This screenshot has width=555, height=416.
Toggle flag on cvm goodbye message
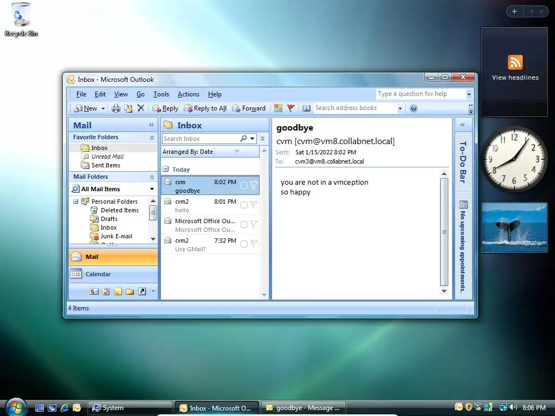tap(254, 185)
